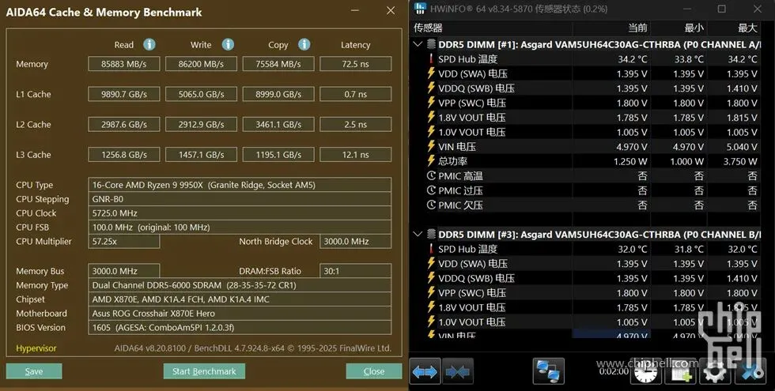Click Motherboard value Asus ROG Crosshair X870E Hero

pos(240,314)
